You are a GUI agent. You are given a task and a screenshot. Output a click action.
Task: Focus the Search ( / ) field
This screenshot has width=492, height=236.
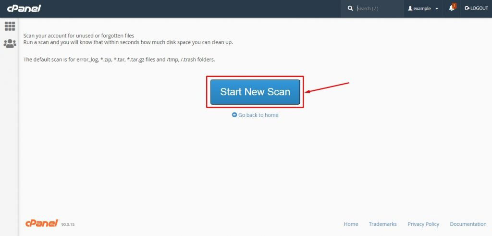pos(378,9)
